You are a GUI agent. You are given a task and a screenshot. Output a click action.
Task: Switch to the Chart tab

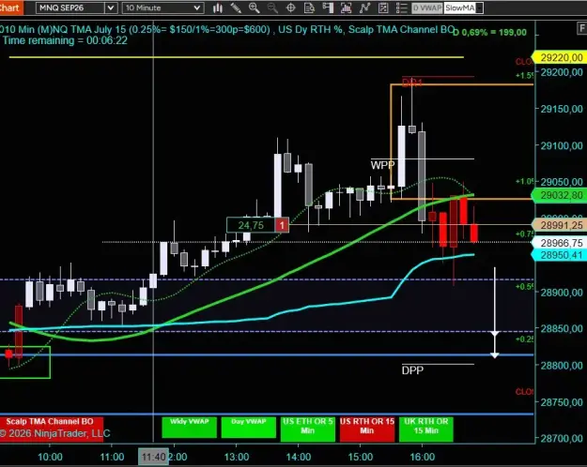tap(10, 8)
